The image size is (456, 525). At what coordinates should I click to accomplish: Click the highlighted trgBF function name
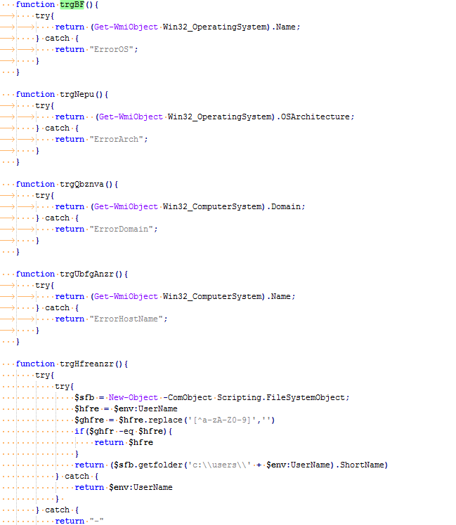[72, 5]
